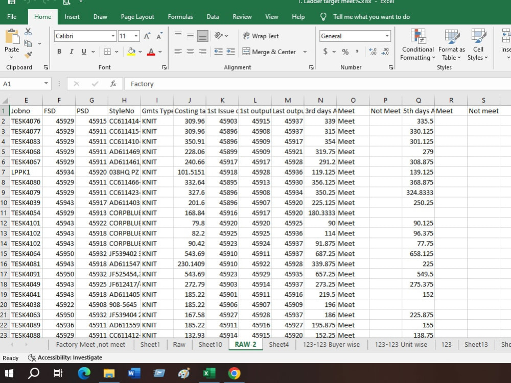Align text left
This screenshot has height=383, width=511.
(178, 52)
